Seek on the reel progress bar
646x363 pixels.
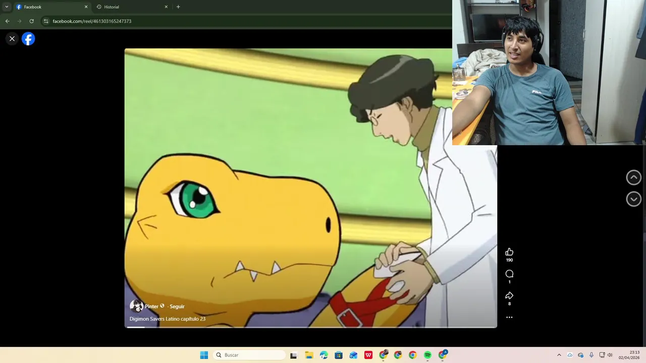[311, 327]
